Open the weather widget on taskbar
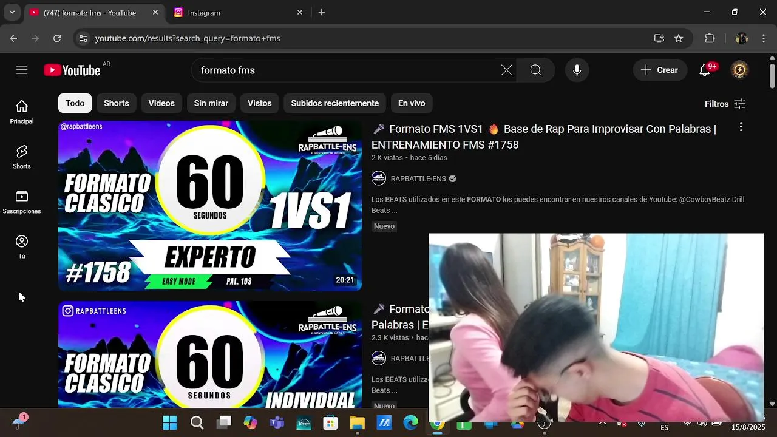This screenshot has width=777, height=437. pos(19,422)
